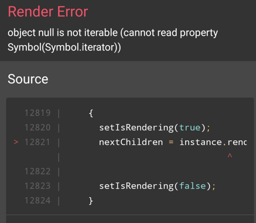Open the nextChildren source line

coord(173,142)
